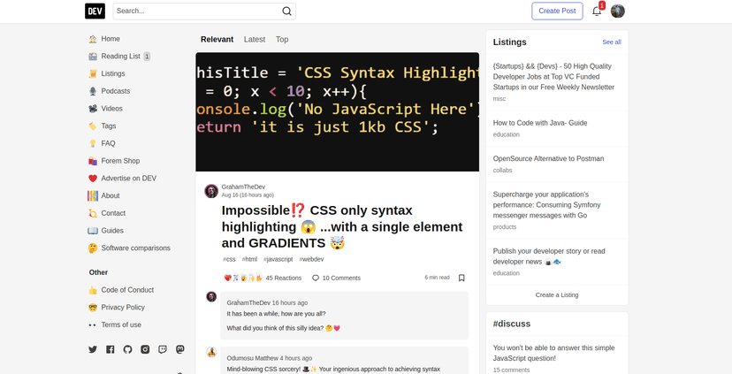Image resolution: width=732 pixels, height=374 pixels.
Task: Open OpenSource Alternative to Postman listing
Action: tap(548, 159)
